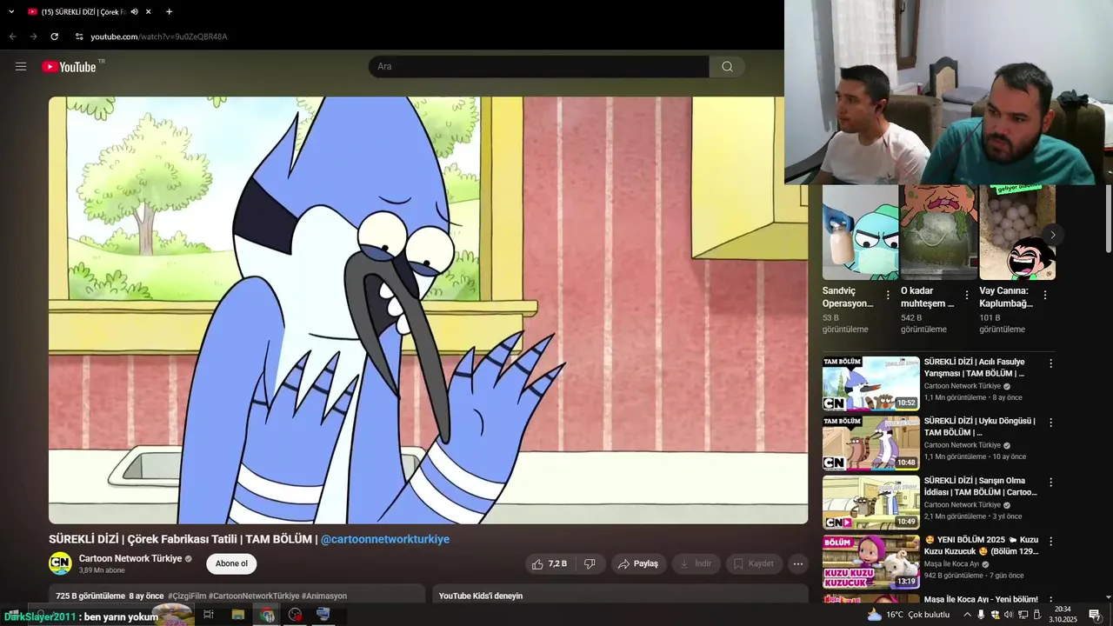
Task: Click Uyku Döngüsü video title
Action: tap(979, 427)
